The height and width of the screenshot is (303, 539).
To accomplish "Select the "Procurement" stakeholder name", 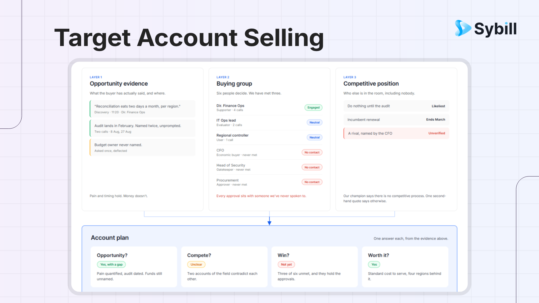I will [227, 180].
